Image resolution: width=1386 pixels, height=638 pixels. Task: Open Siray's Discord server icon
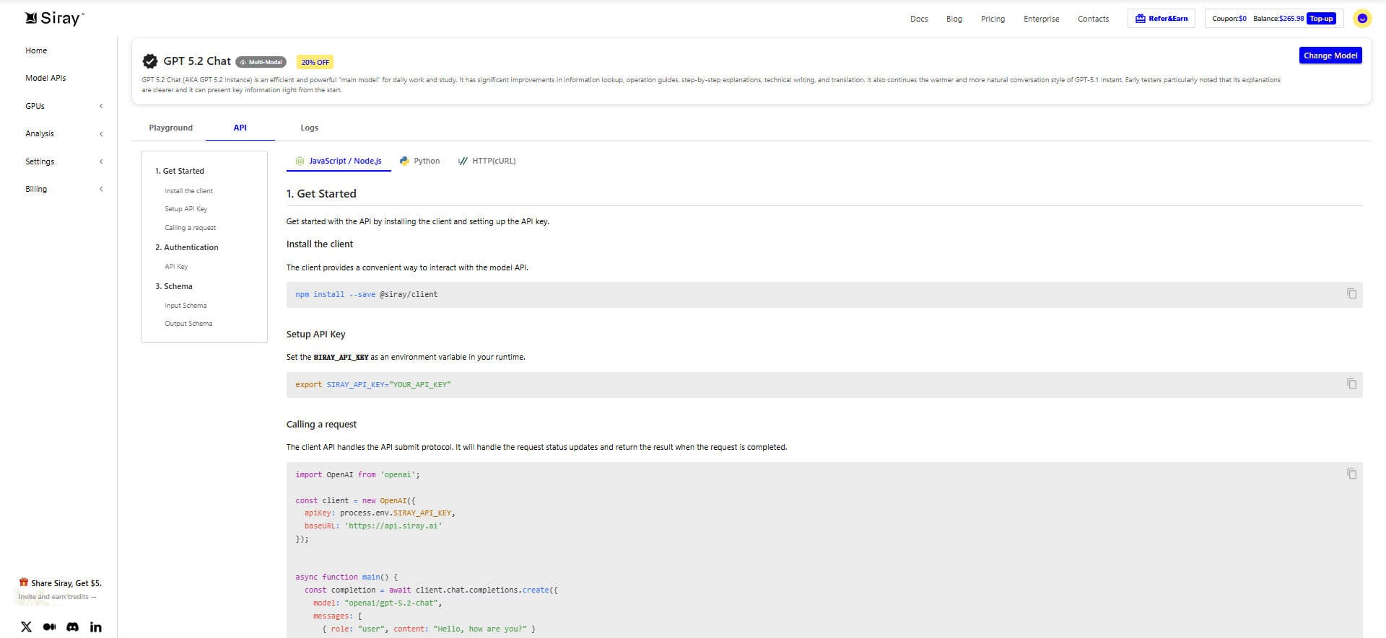coord(72,627)
